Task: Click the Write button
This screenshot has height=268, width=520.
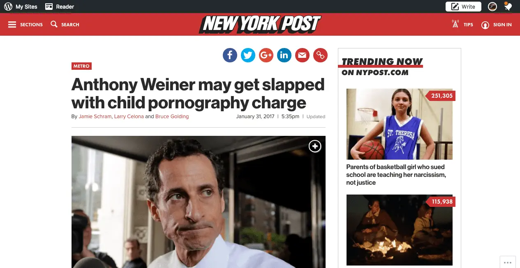Action: pyautogui.click(x=463, y=7)
